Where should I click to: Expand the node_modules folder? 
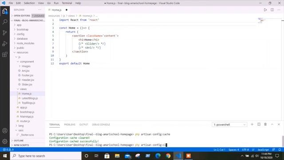click(28, 43)
